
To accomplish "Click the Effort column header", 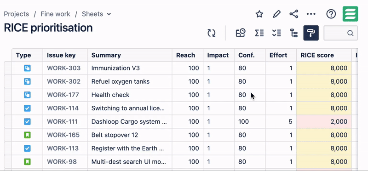I will 281,55.
